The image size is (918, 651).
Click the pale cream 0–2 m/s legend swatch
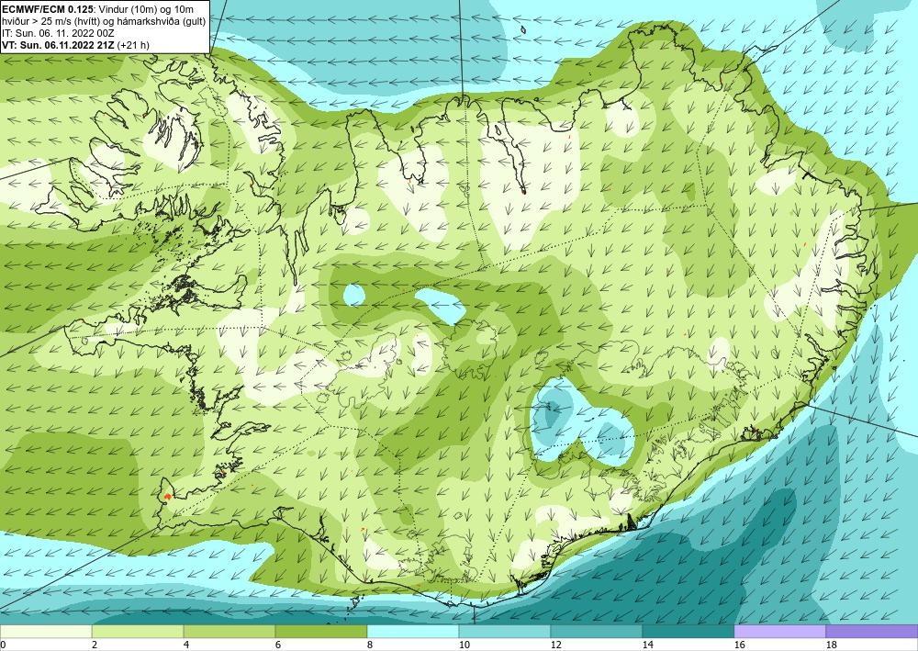(46, 632)
